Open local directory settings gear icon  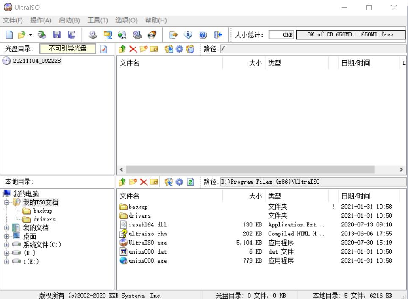179,182
